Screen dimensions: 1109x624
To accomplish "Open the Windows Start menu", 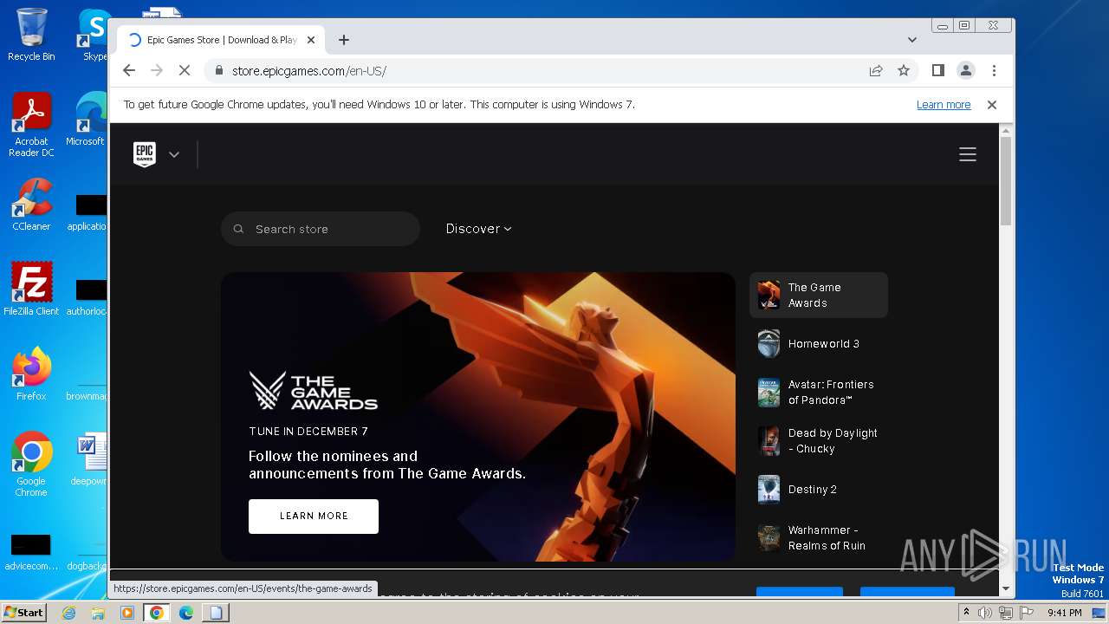I will 24,612.
